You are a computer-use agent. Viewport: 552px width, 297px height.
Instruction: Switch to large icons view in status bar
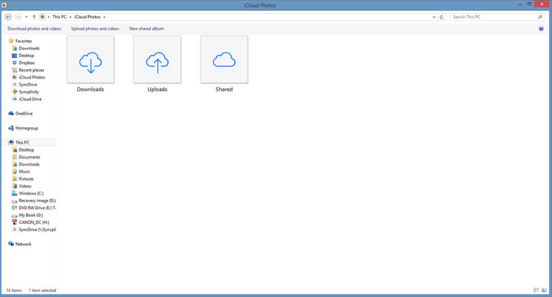544,291
